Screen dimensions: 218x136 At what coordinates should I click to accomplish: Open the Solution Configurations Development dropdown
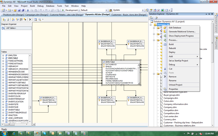coord(79,10)
